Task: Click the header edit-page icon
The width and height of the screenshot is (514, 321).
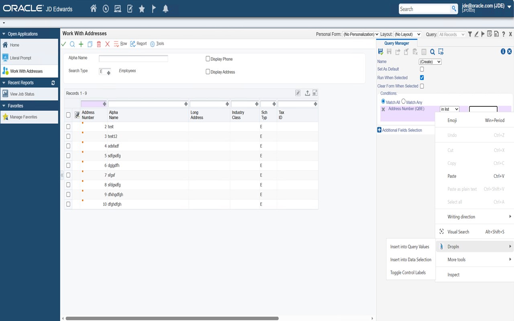Action: click(x=130, y=8)
